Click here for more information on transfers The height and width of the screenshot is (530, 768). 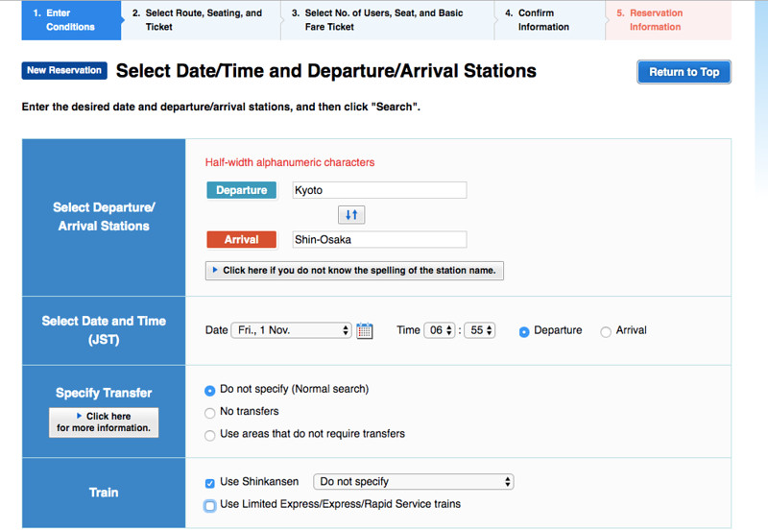click(104, 422)
